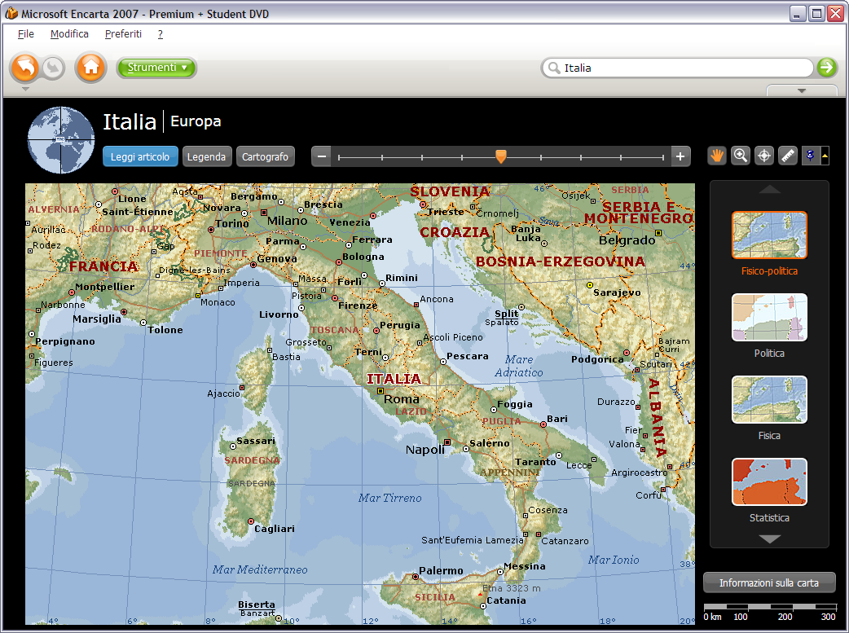The image size is (849, 633).
Task: Click the Leggi articolo button
Action: click(x=140, y=156)
